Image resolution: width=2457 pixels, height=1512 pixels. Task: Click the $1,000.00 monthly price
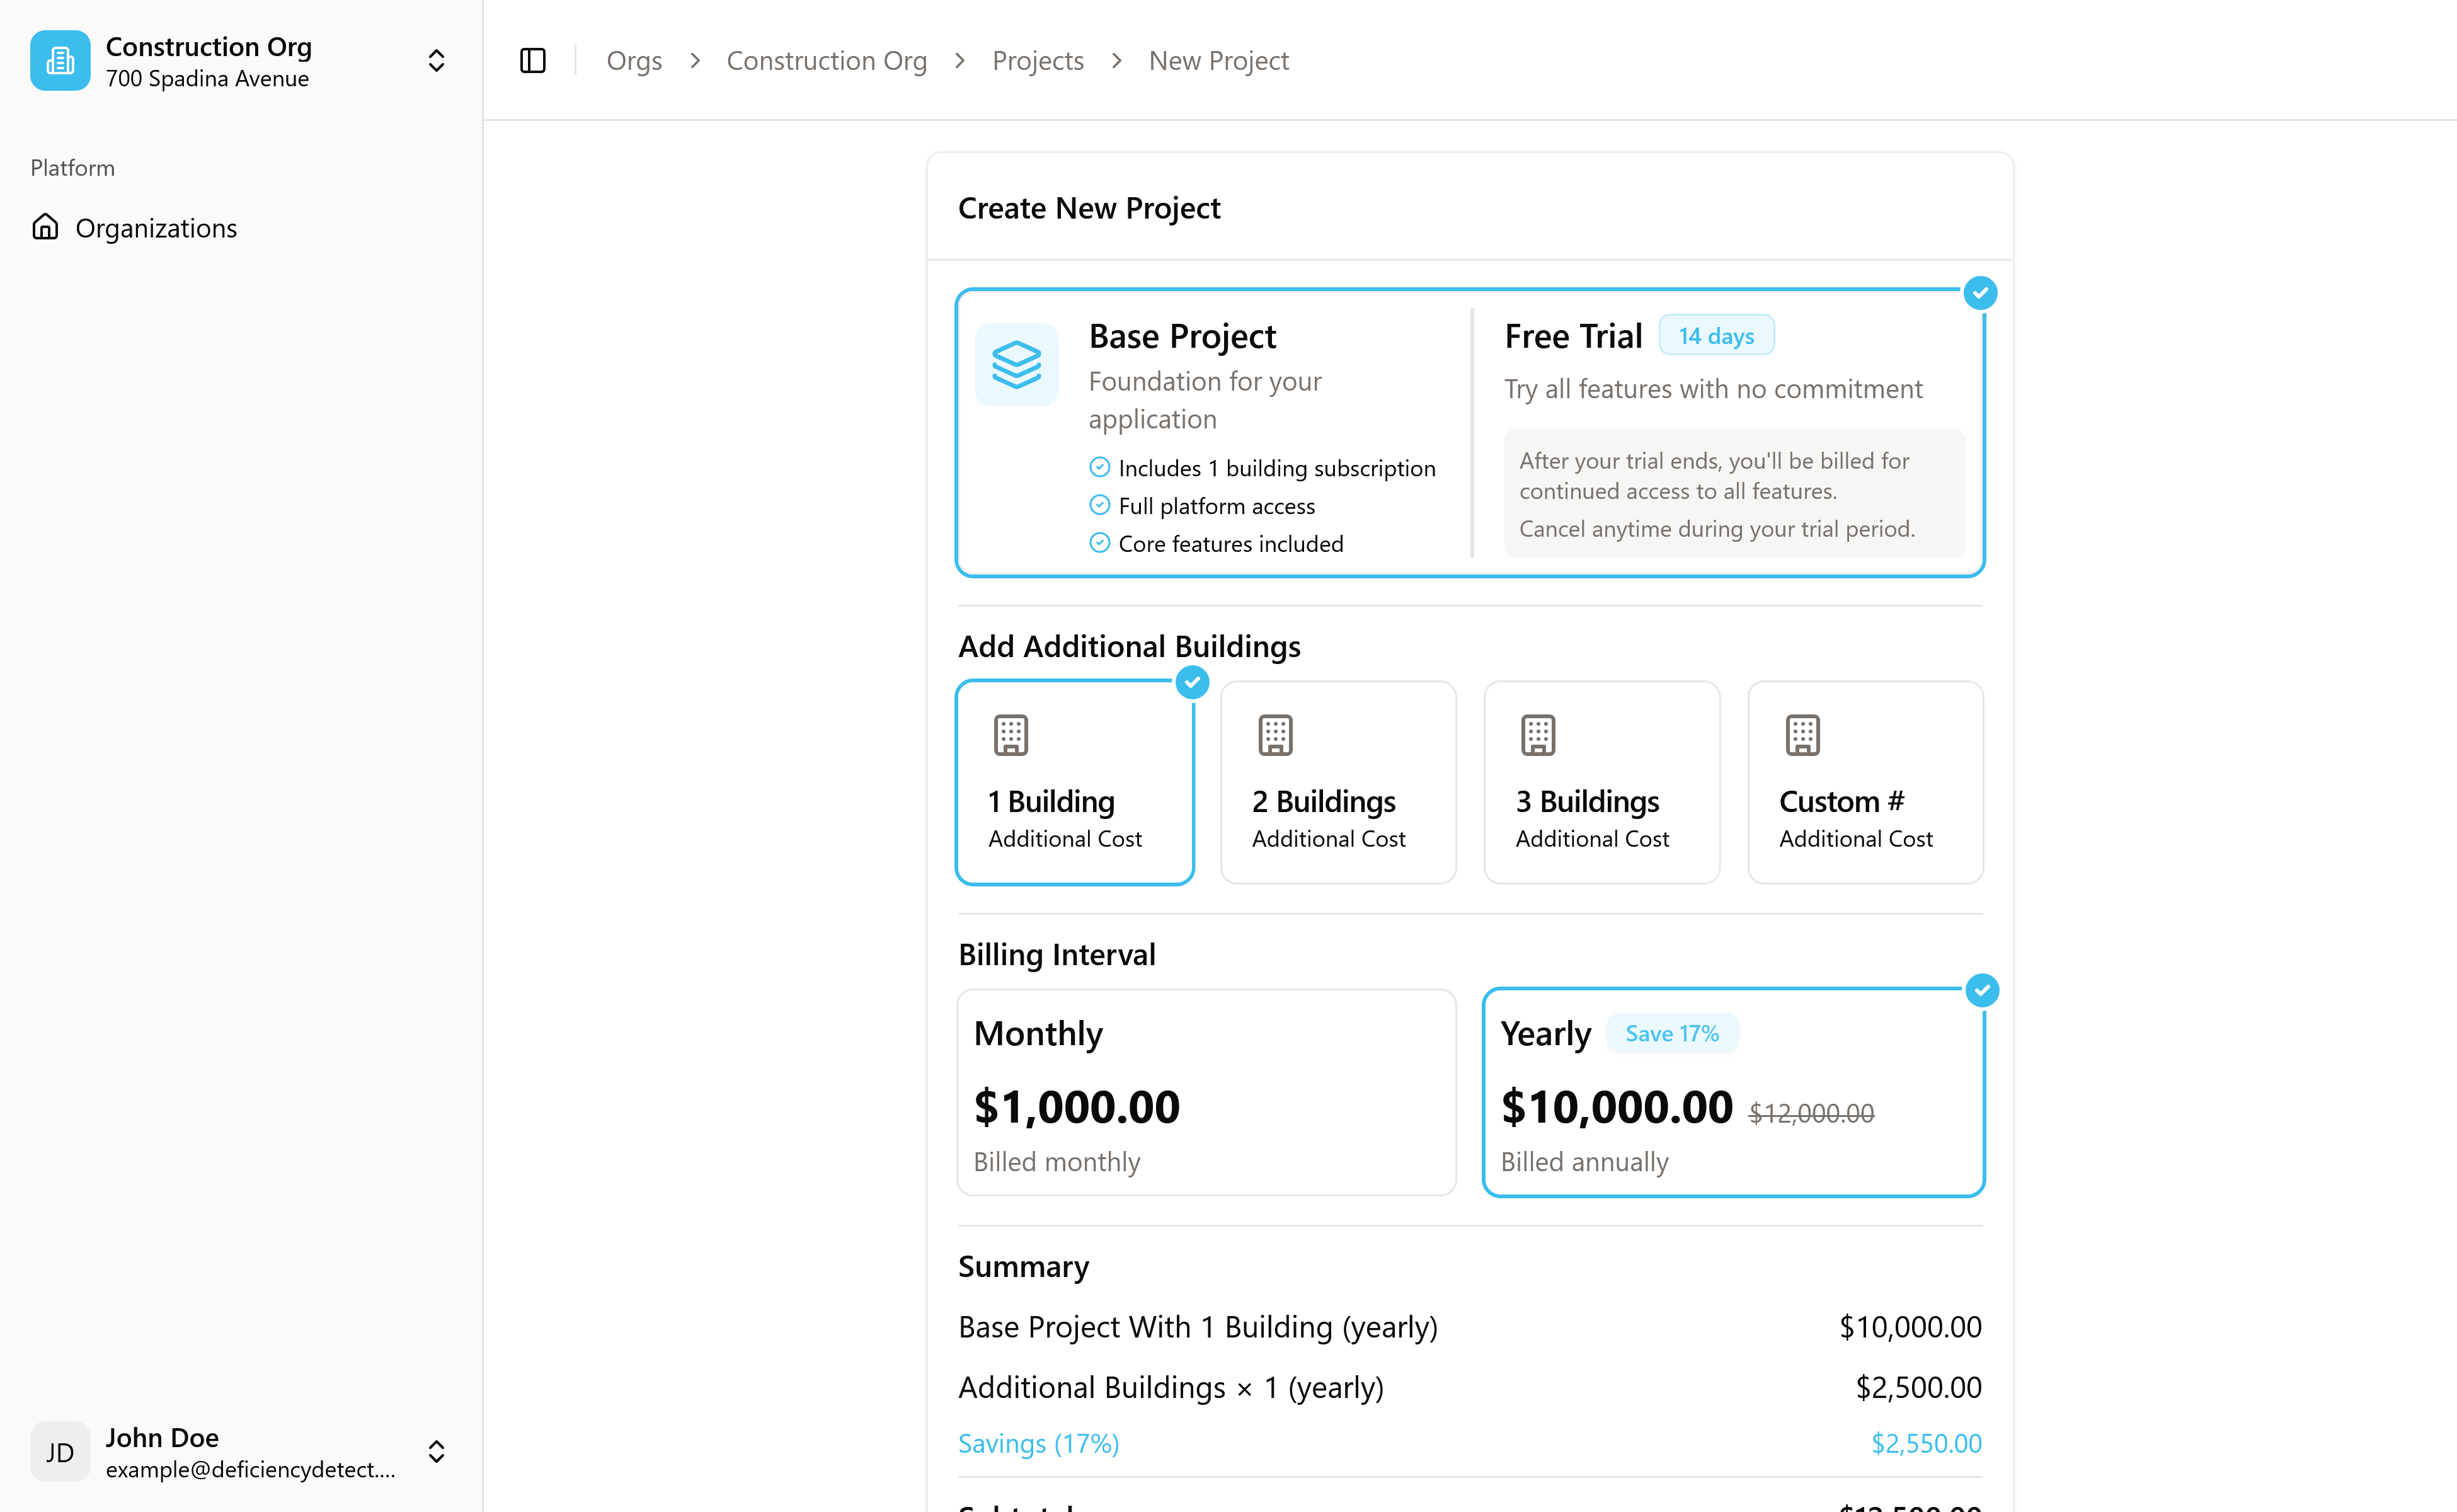coord(1077,1107)
